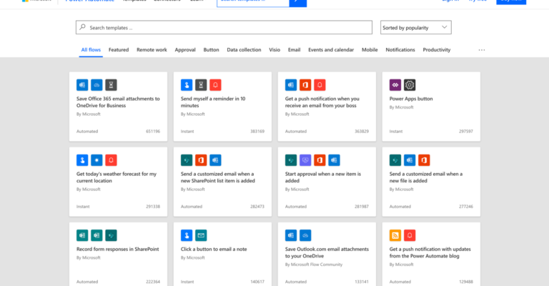The height and width of the screenshot is (286, 549).
Task: Click the Search templates input field
Action: click(224, 28)
